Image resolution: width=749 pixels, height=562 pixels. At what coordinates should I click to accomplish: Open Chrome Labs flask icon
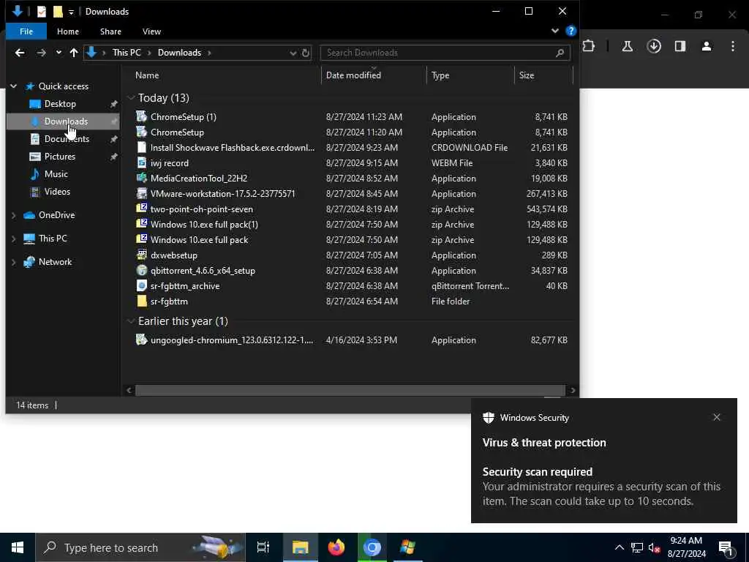pos(627,46)
